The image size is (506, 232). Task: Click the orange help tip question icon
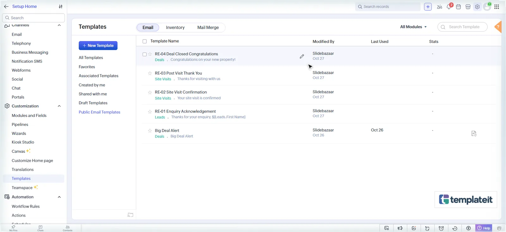pos(498,27)
